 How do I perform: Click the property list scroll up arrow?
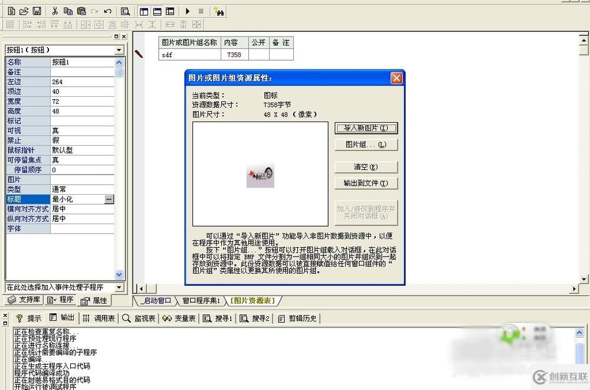pos(119,63)
